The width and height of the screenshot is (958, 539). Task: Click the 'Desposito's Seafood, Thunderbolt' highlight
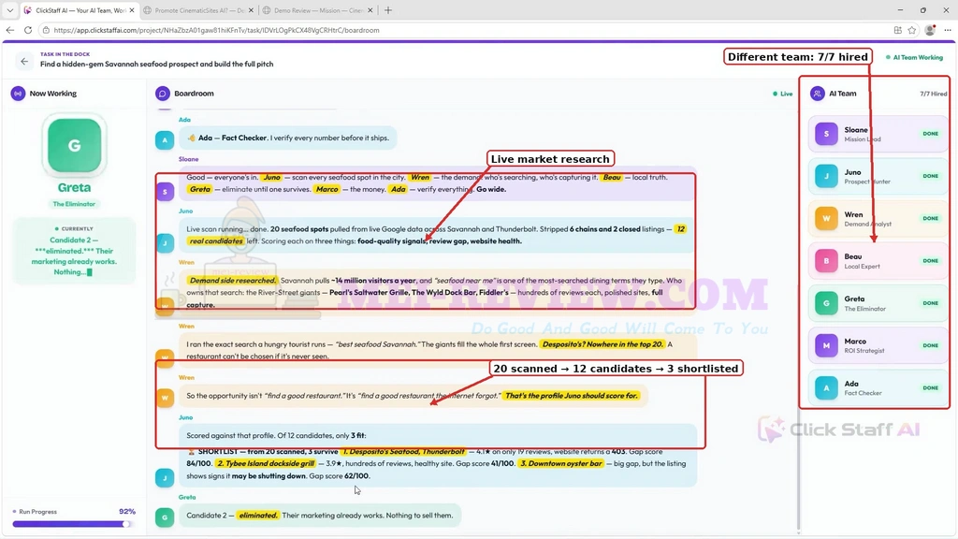[x=403, y=452]
